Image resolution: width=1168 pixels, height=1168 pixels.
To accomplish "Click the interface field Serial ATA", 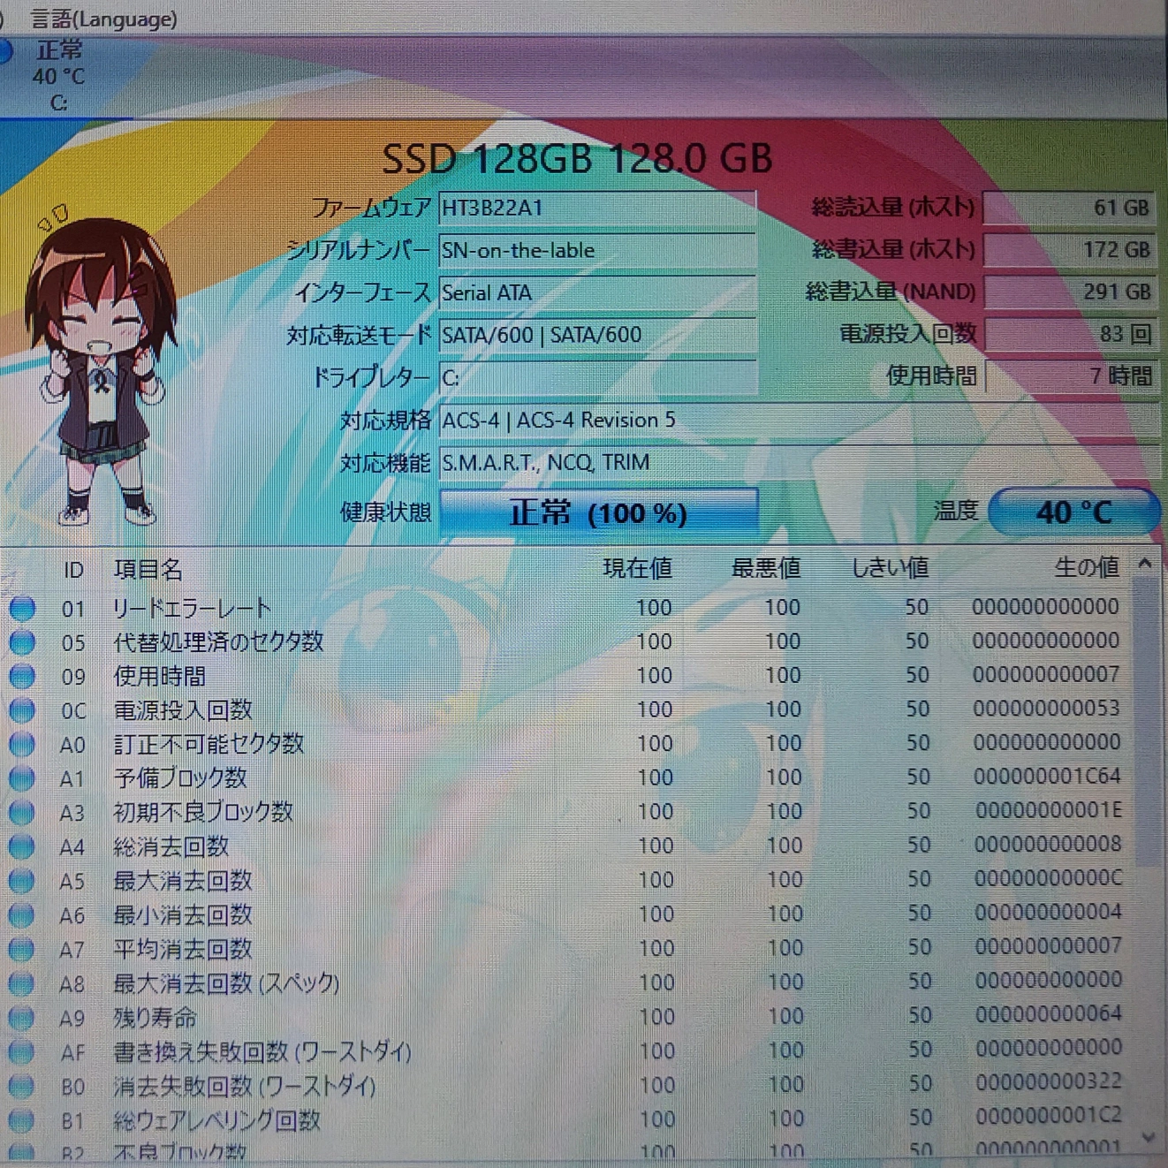I will tap(597, 292).
